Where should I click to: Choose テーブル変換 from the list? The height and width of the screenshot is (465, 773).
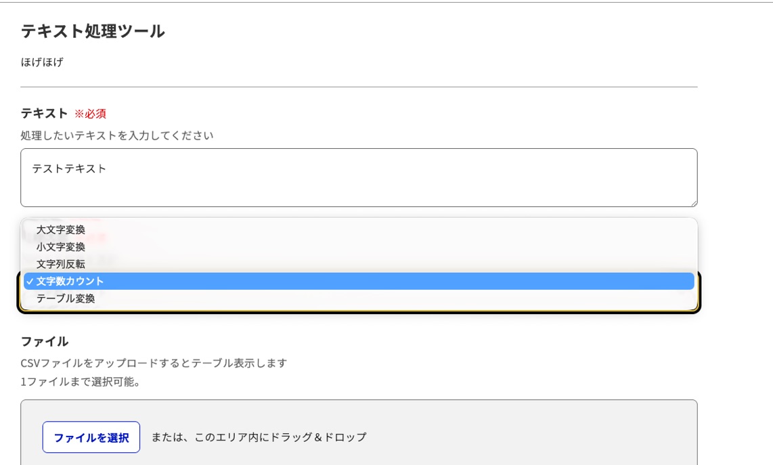coord(66,298)
